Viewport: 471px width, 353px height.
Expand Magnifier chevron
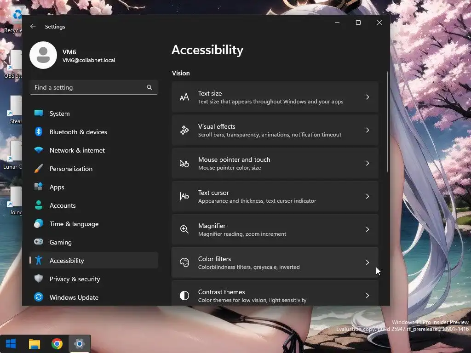368,229
